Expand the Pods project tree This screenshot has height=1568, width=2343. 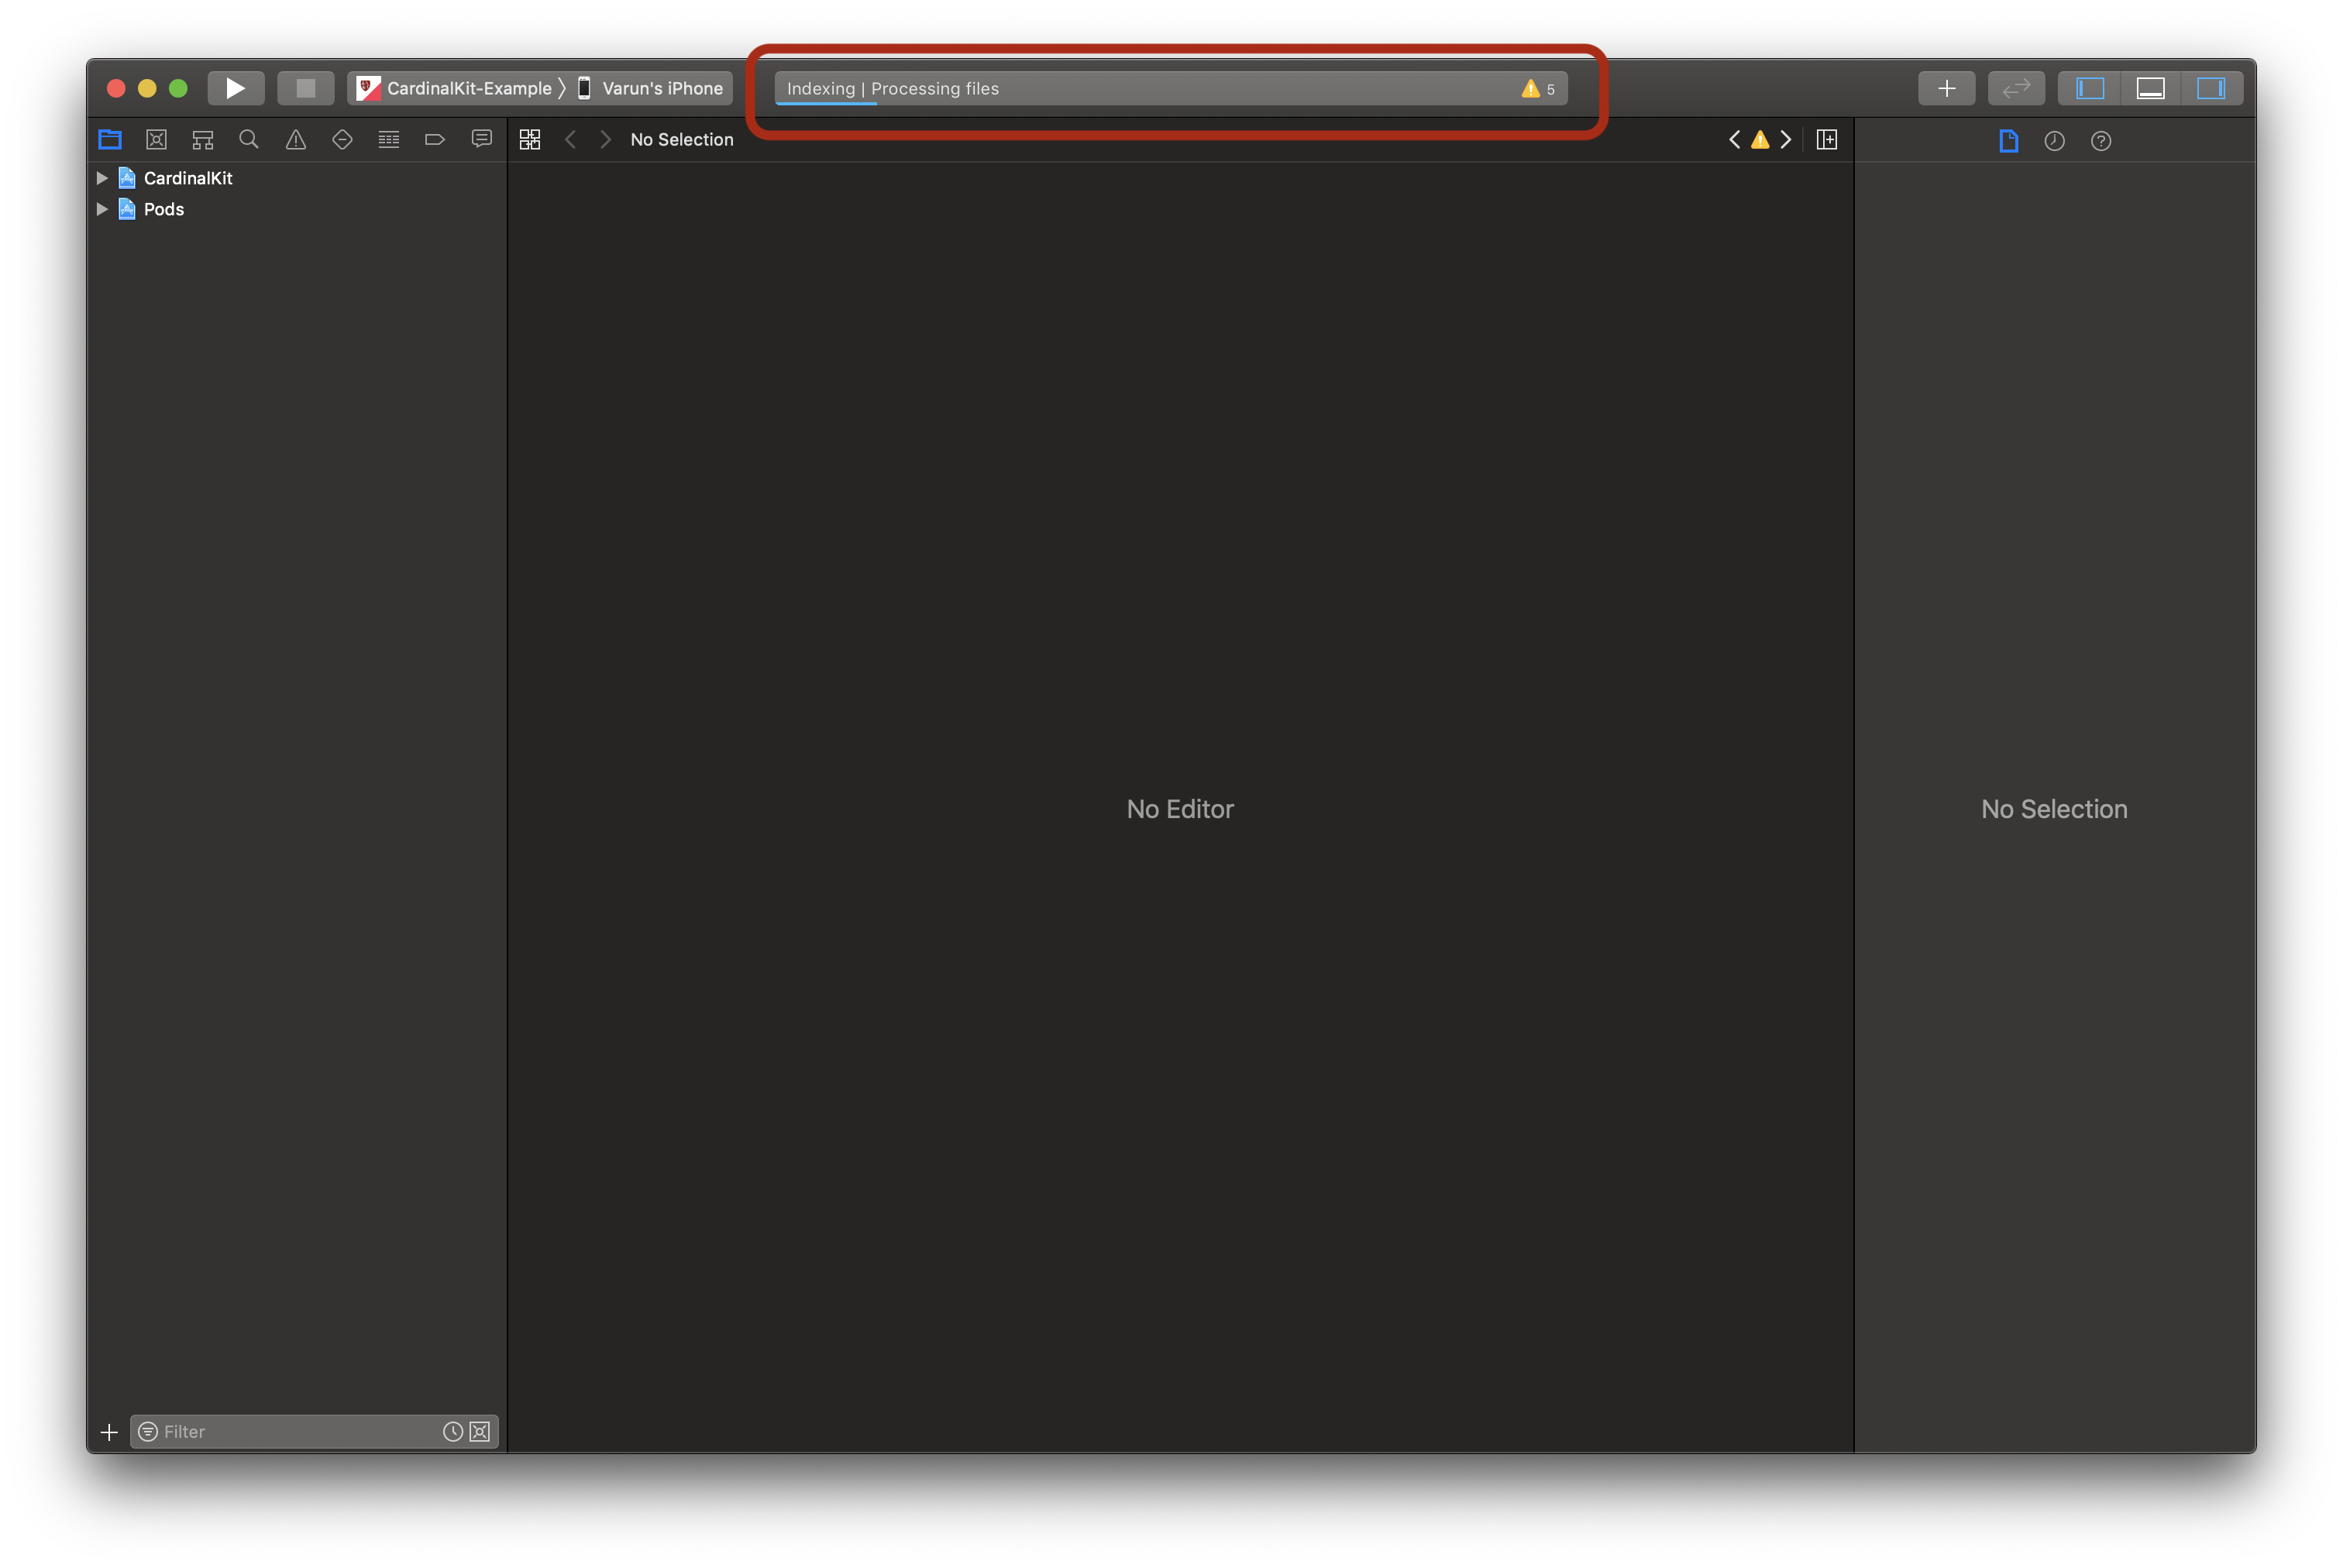tap(102, 209)
